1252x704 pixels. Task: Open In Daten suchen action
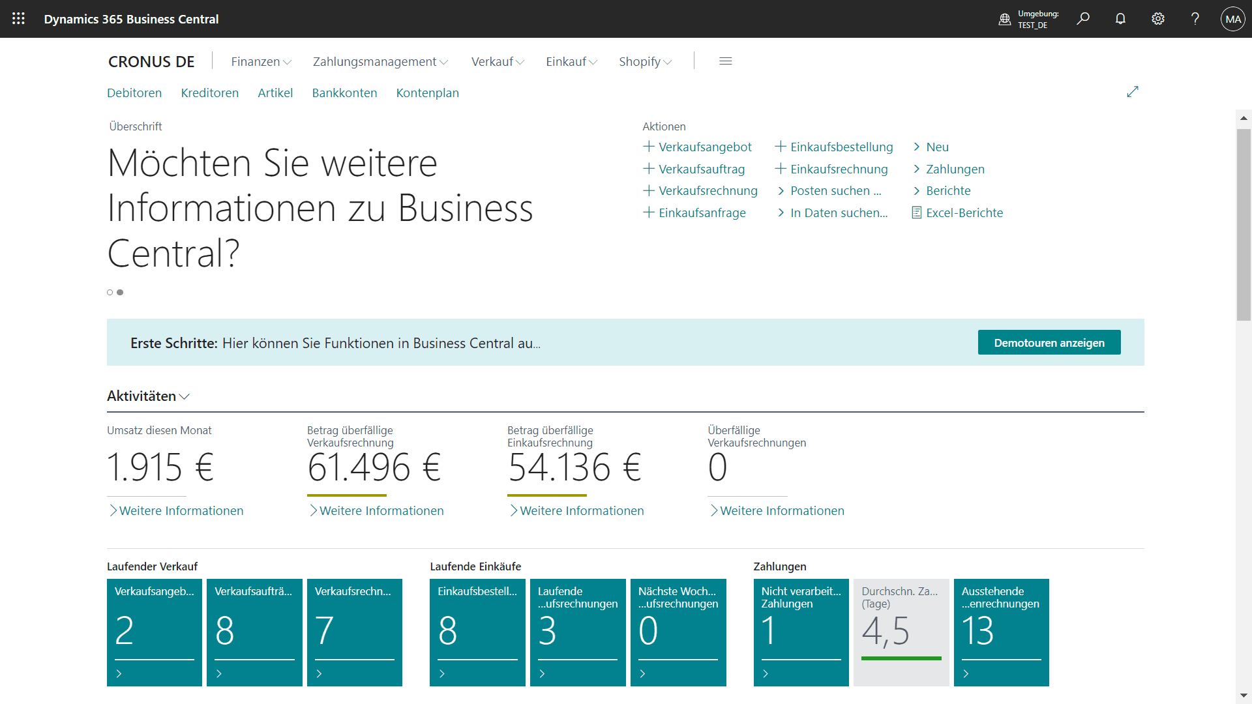832,213
